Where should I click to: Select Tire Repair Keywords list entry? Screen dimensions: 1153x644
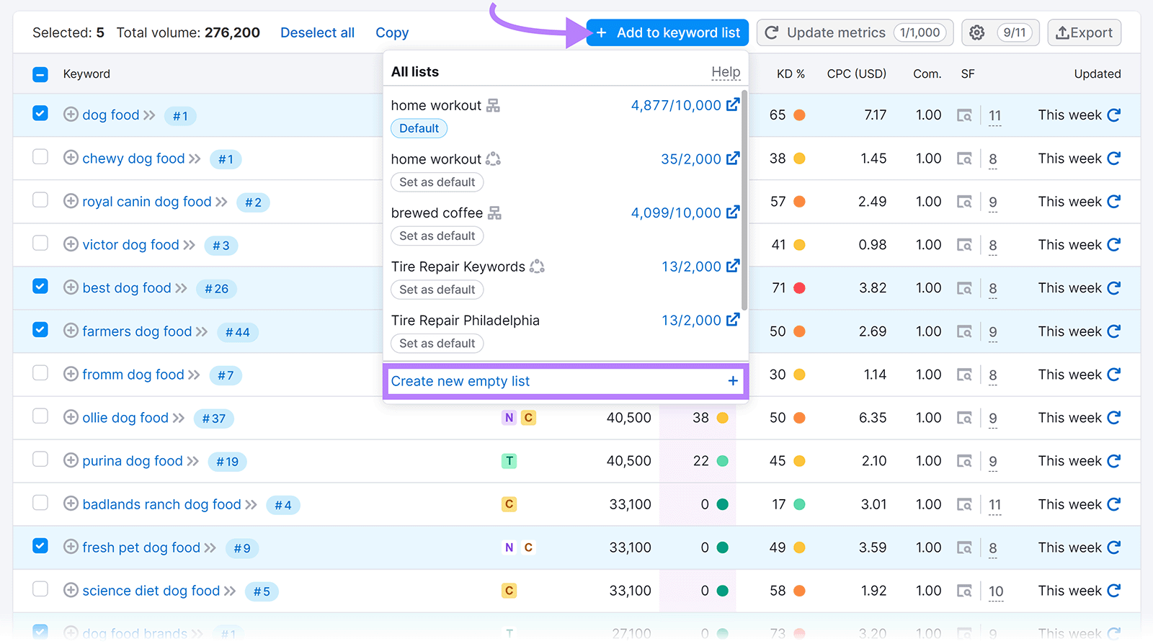[x=458, y=267]
